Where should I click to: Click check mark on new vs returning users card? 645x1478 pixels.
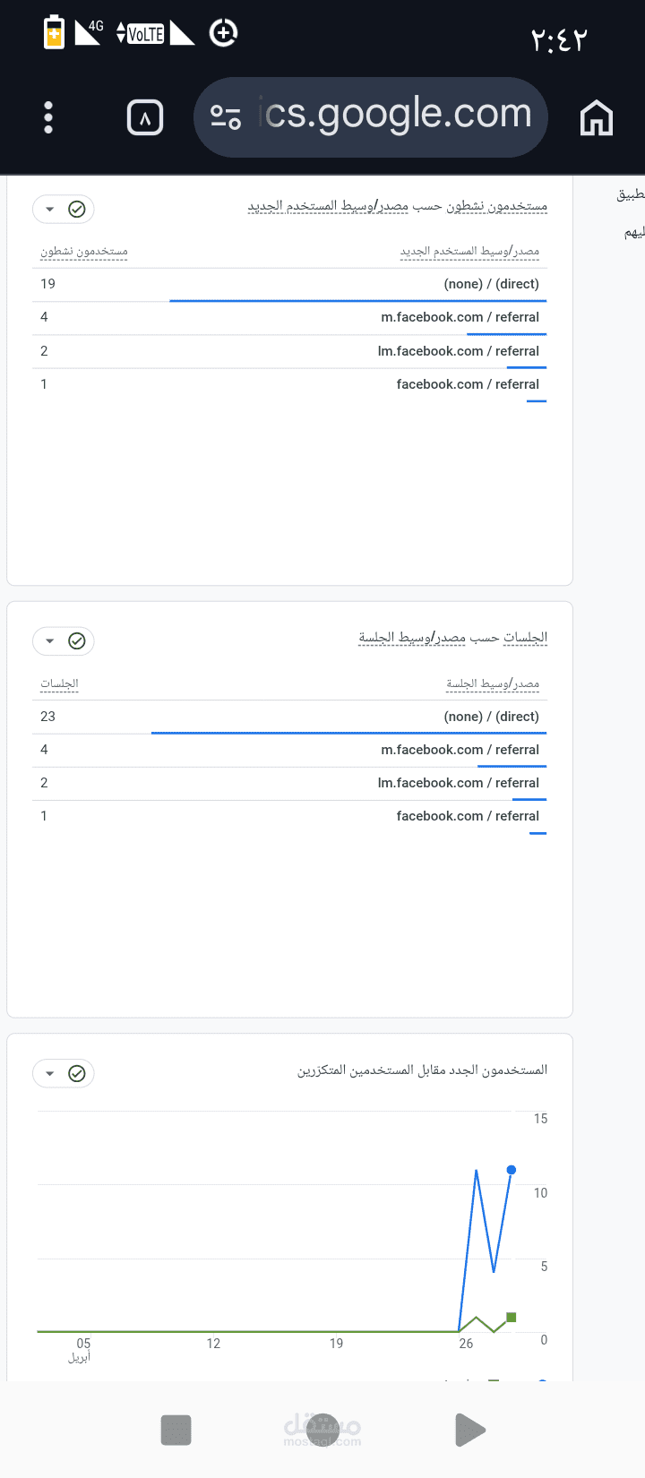click(77, 1073)
